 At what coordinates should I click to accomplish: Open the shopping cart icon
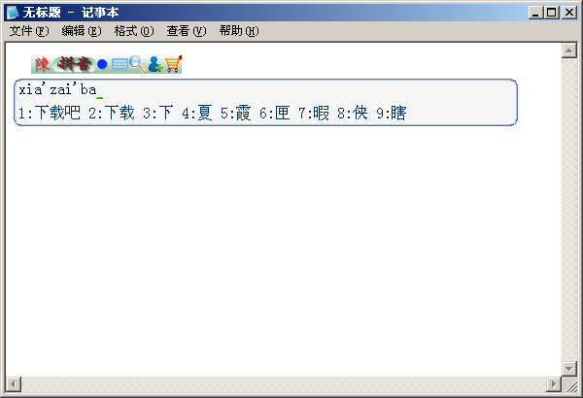point(173,64)
